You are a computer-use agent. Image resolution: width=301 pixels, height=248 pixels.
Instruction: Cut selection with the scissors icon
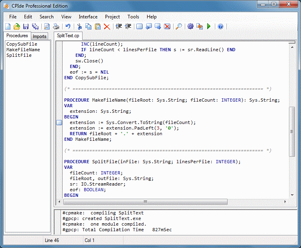coord(80,26)
